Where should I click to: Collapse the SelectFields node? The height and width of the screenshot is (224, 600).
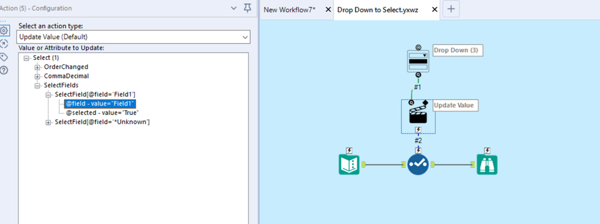(37, 86)
